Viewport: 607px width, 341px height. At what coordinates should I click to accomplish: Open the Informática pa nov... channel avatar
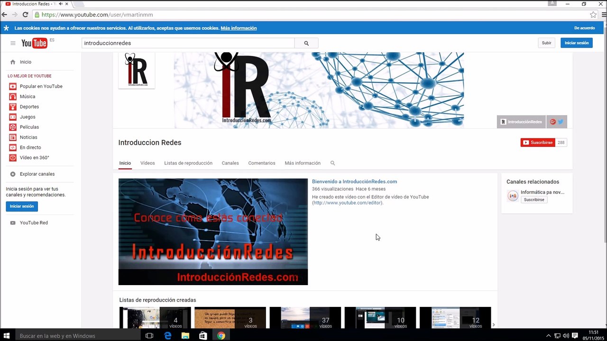coord(513,196)
